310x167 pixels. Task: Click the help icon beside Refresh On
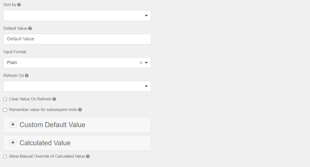[27, 75]
